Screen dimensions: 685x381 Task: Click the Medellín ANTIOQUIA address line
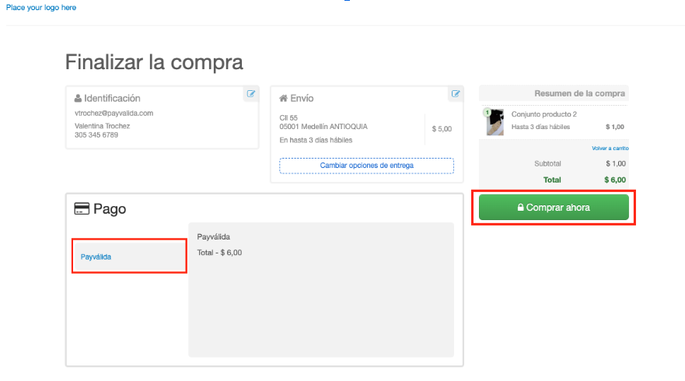coord(323,126)
